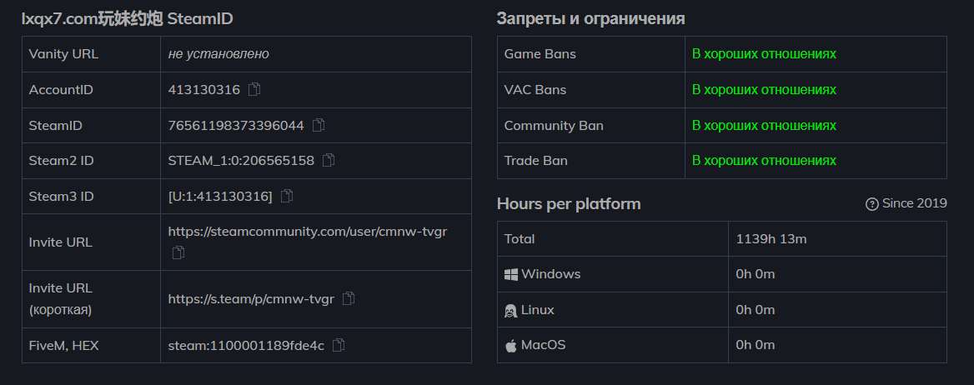Viewport: 974px width, 385px height.
Task: Copy the AccountID value 413130316
Action: coord(255,89)
